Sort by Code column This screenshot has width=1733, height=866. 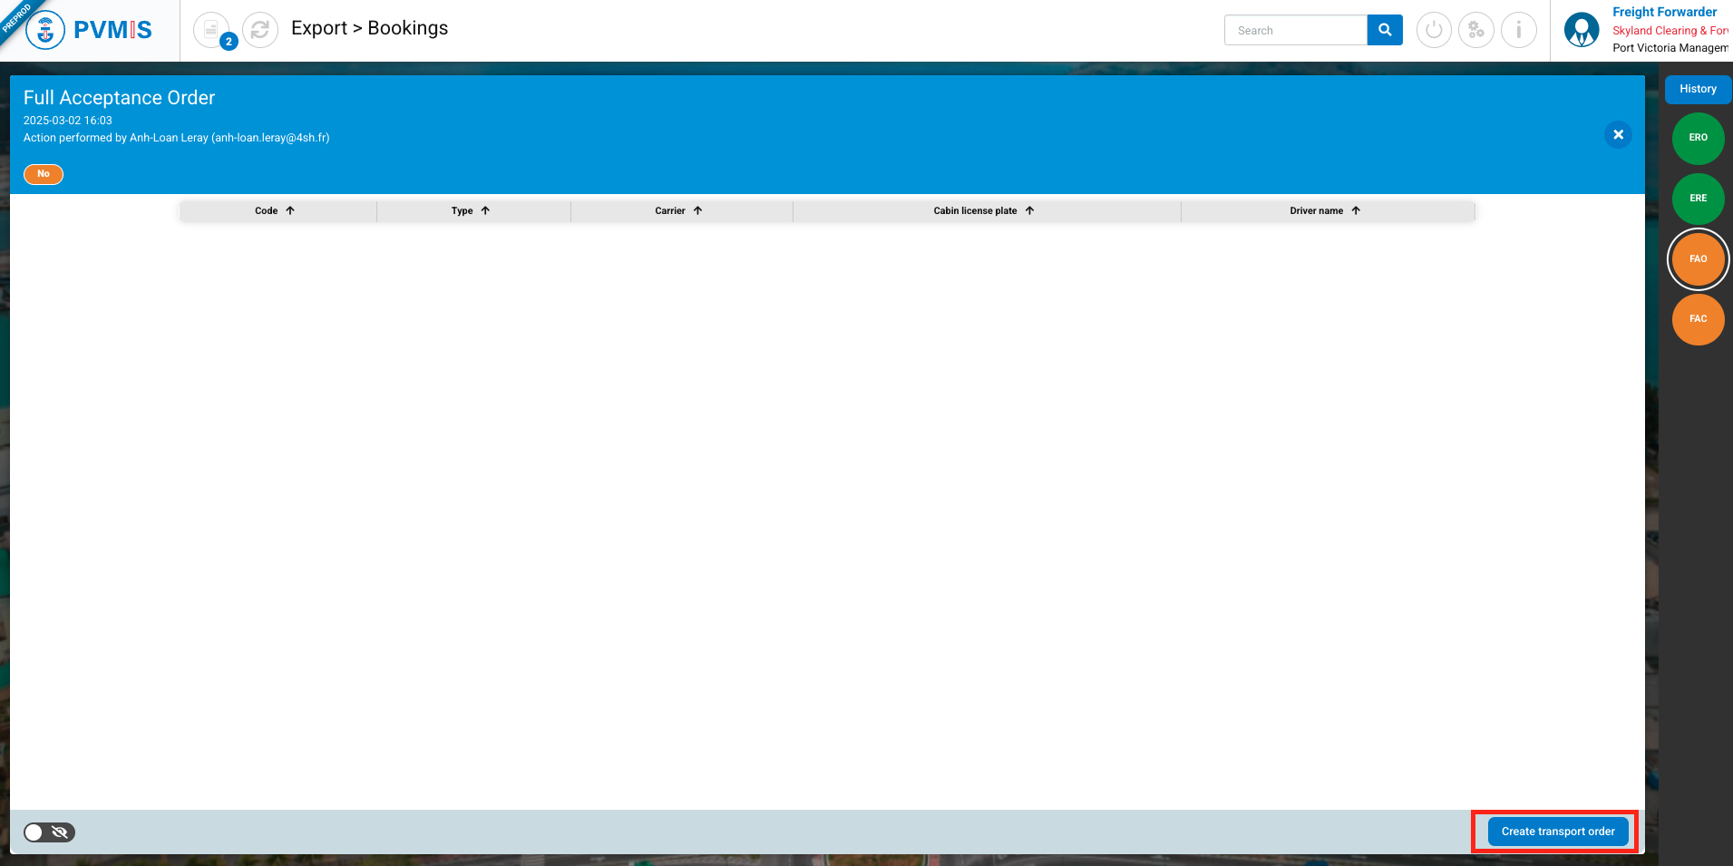(275, 210)
